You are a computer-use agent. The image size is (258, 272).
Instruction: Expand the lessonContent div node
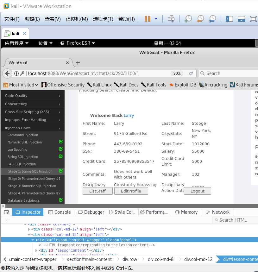coord(36,250)
